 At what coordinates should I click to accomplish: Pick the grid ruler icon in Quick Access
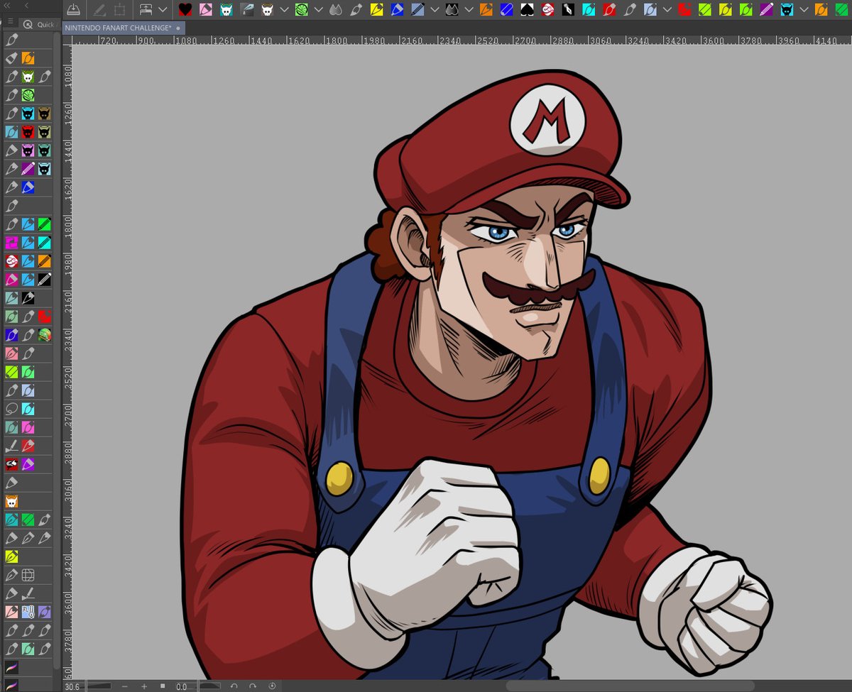click(x=28, y=574)
